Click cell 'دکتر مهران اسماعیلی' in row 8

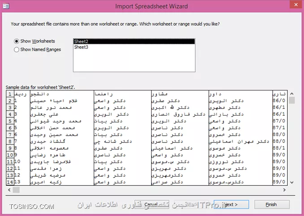coord(241,142)
